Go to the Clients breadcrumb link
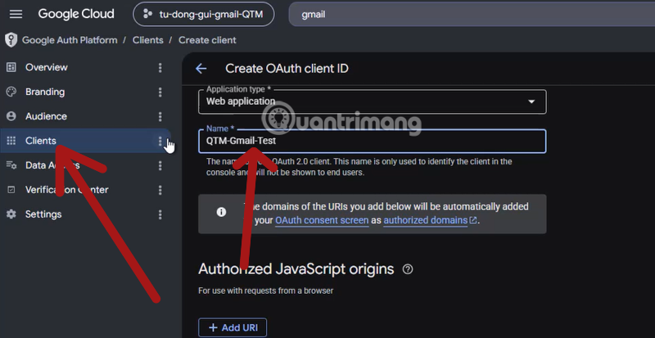Screen dimensions: 655x338 pyautogui.click(x=148, y=40)
